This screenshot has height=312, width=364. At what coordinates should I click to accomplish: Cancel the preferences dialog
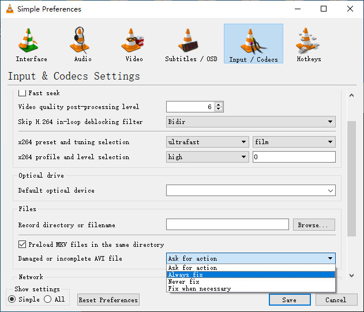point(336,300)
